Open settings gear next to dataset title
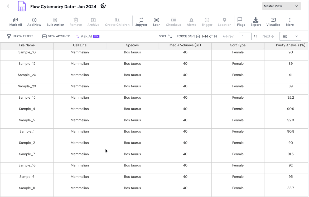Viewport: 309px width, 197px height. coord(103,6)
